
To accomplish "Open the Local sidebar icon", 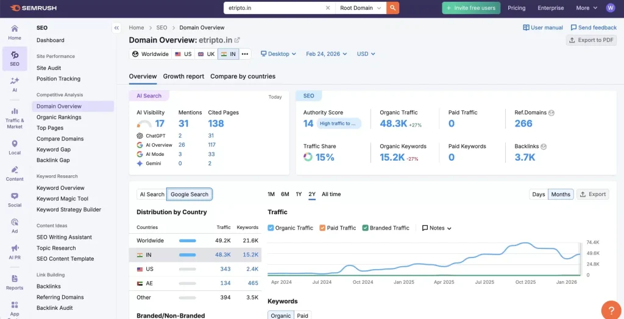I will tap(15, 147).
